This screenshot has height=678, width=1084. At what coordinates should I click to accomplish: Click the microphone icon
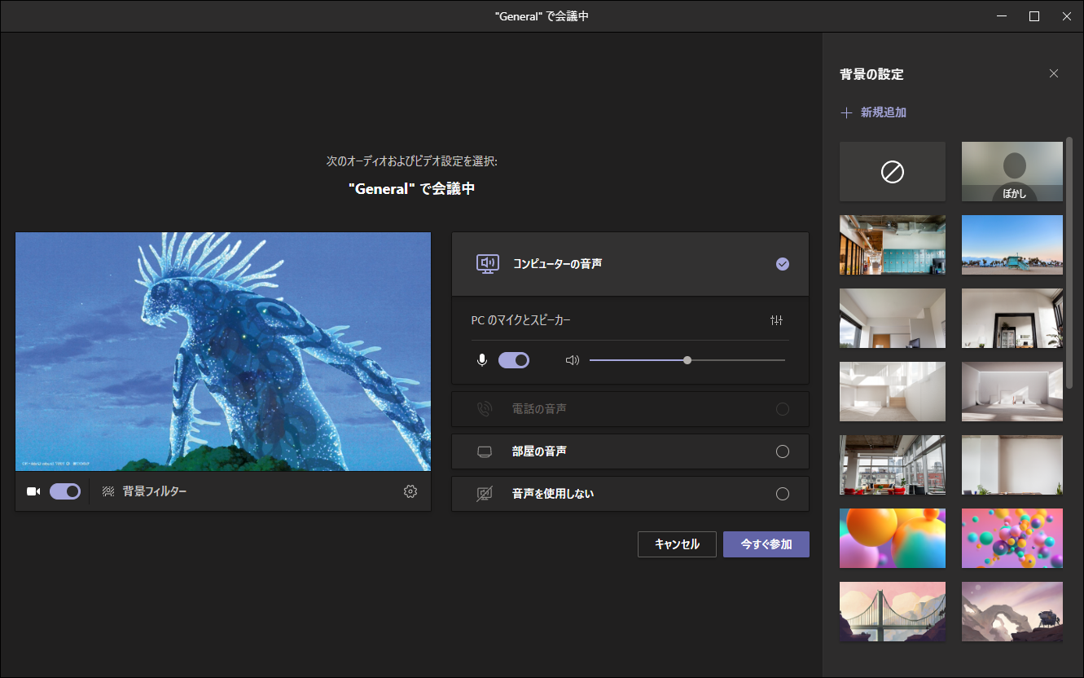(482, 360)
